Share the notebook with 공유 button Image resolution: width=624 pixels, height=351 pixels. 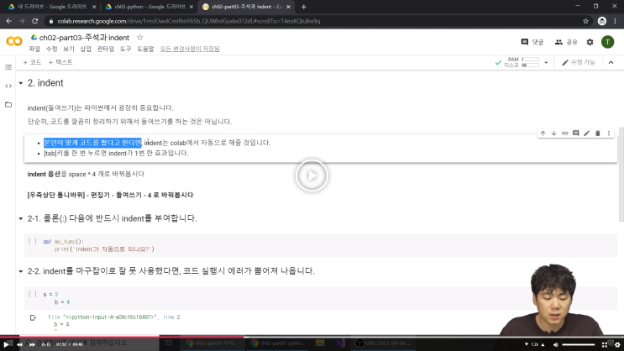[x=566, y=42]
